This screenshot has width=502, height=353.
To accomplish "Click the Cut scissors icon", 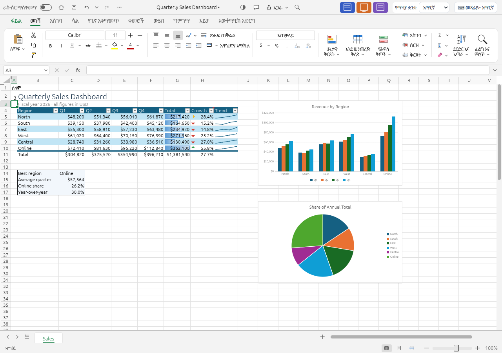I will point(34,35).
